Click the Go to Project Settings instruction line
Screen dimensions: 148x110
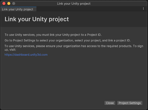(x=68, y=40)
